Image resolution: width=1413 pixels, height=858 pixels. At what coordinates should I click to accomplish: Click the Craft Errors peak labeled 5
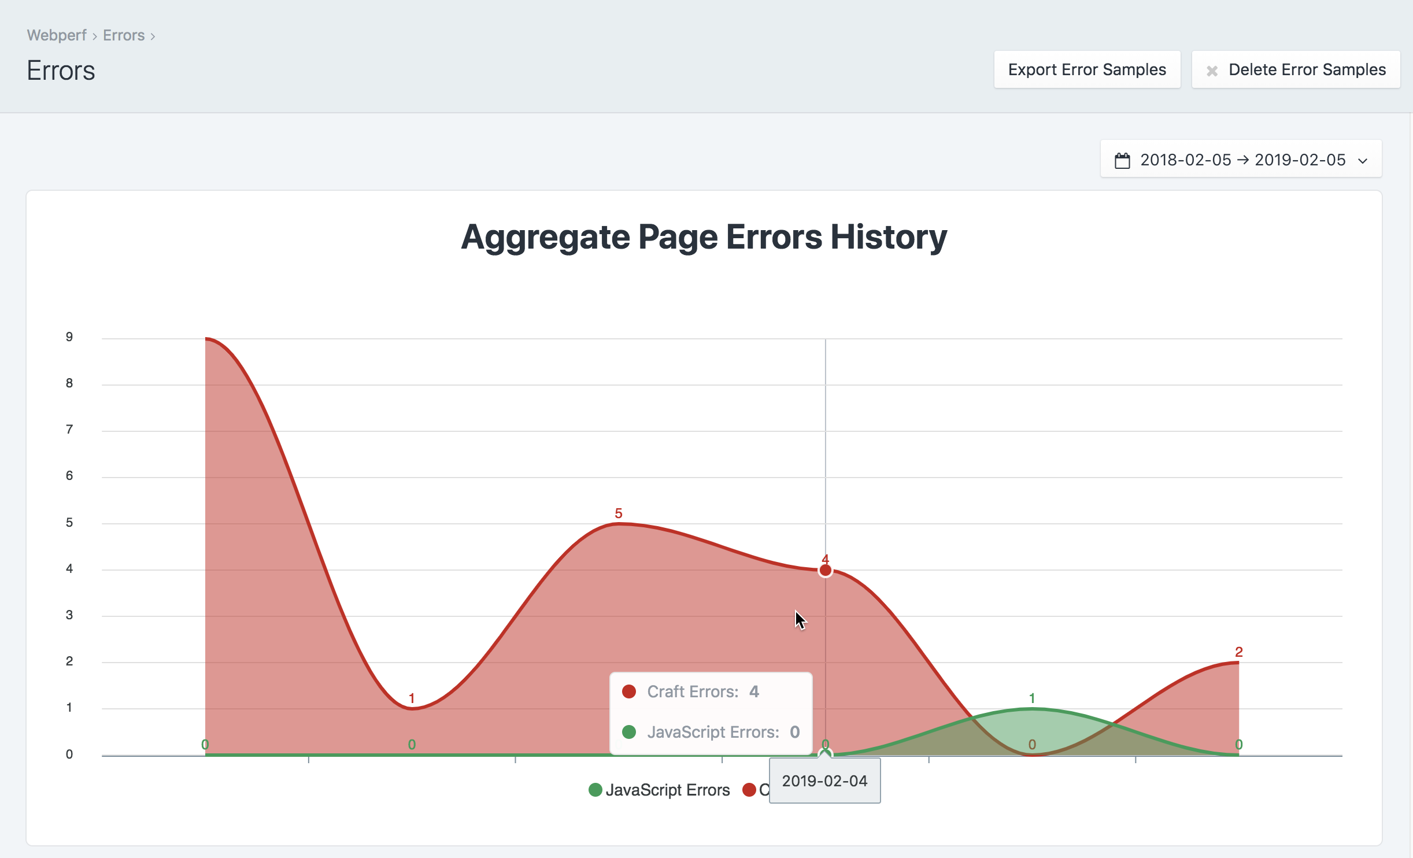coord(619,524)
